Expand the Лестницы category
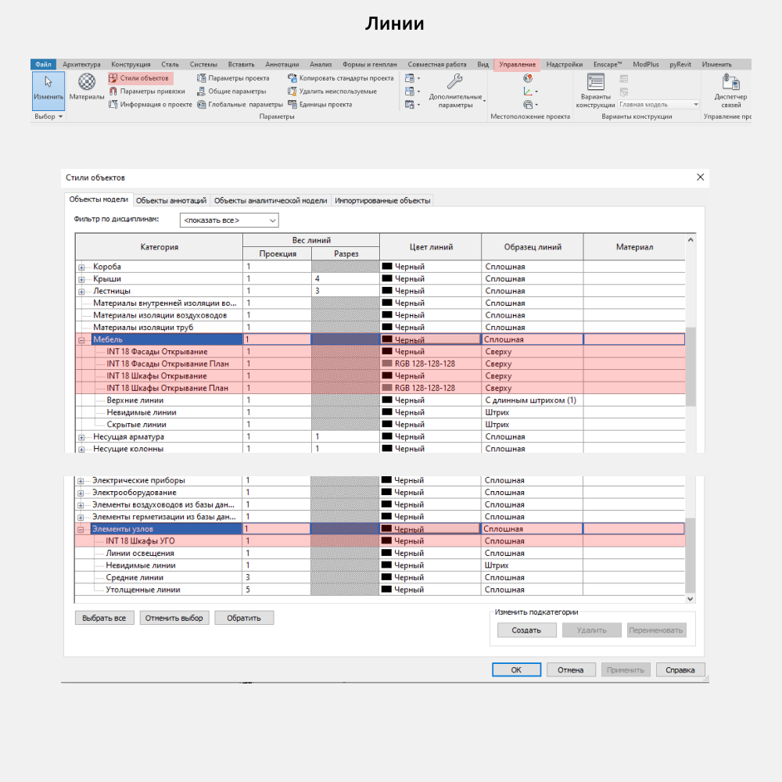Screen dimensions: 782x782 pos(81,291)
